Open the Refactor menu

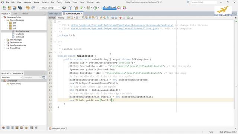tap(45, 2)
